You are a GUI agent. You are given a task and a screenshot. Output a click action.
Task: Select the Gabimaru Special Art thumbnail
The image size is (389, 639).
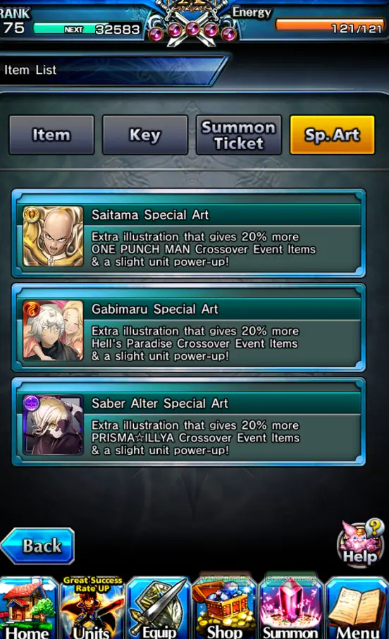tap(53, 331)
